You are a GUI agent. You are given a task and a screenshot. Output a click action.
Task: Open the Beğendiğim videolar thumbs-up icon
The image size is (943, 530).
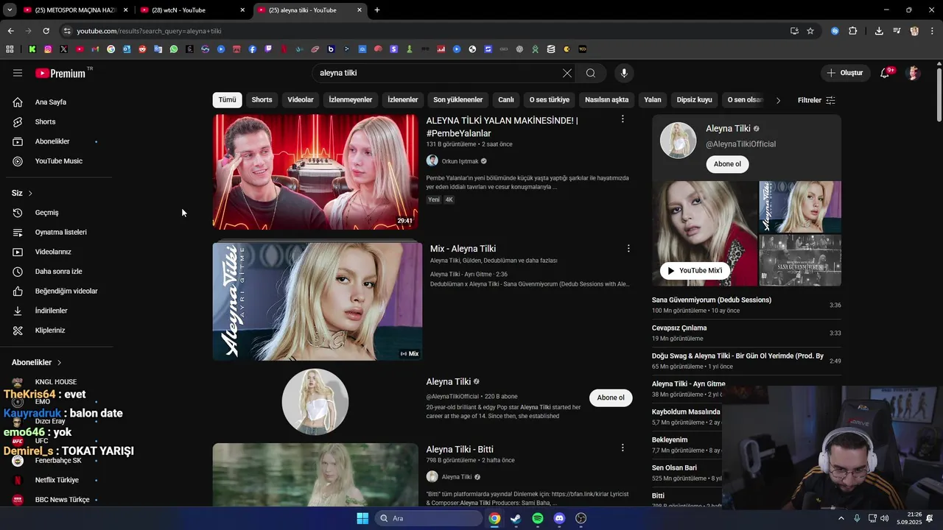(18, 291)
